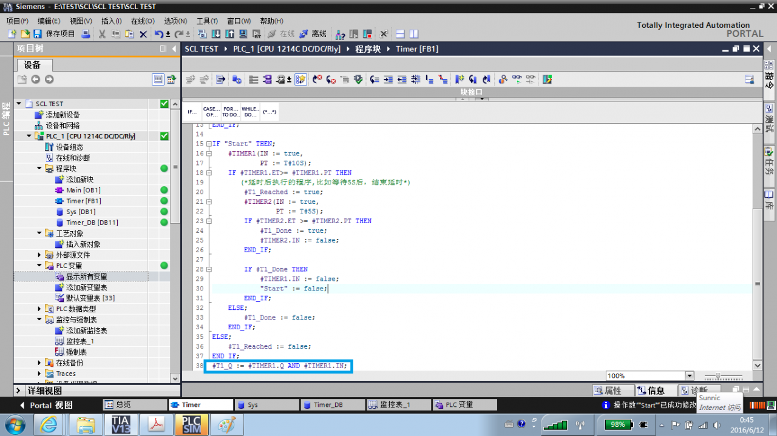This screenshot has width=777, height=436.
Task: Insert IF... statement template
Action: tap(192, 112)
